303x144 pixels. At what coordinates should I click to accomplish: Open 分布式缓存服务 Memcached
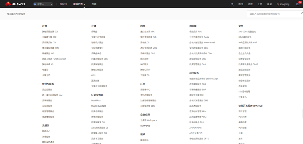(x=202, y=43)
